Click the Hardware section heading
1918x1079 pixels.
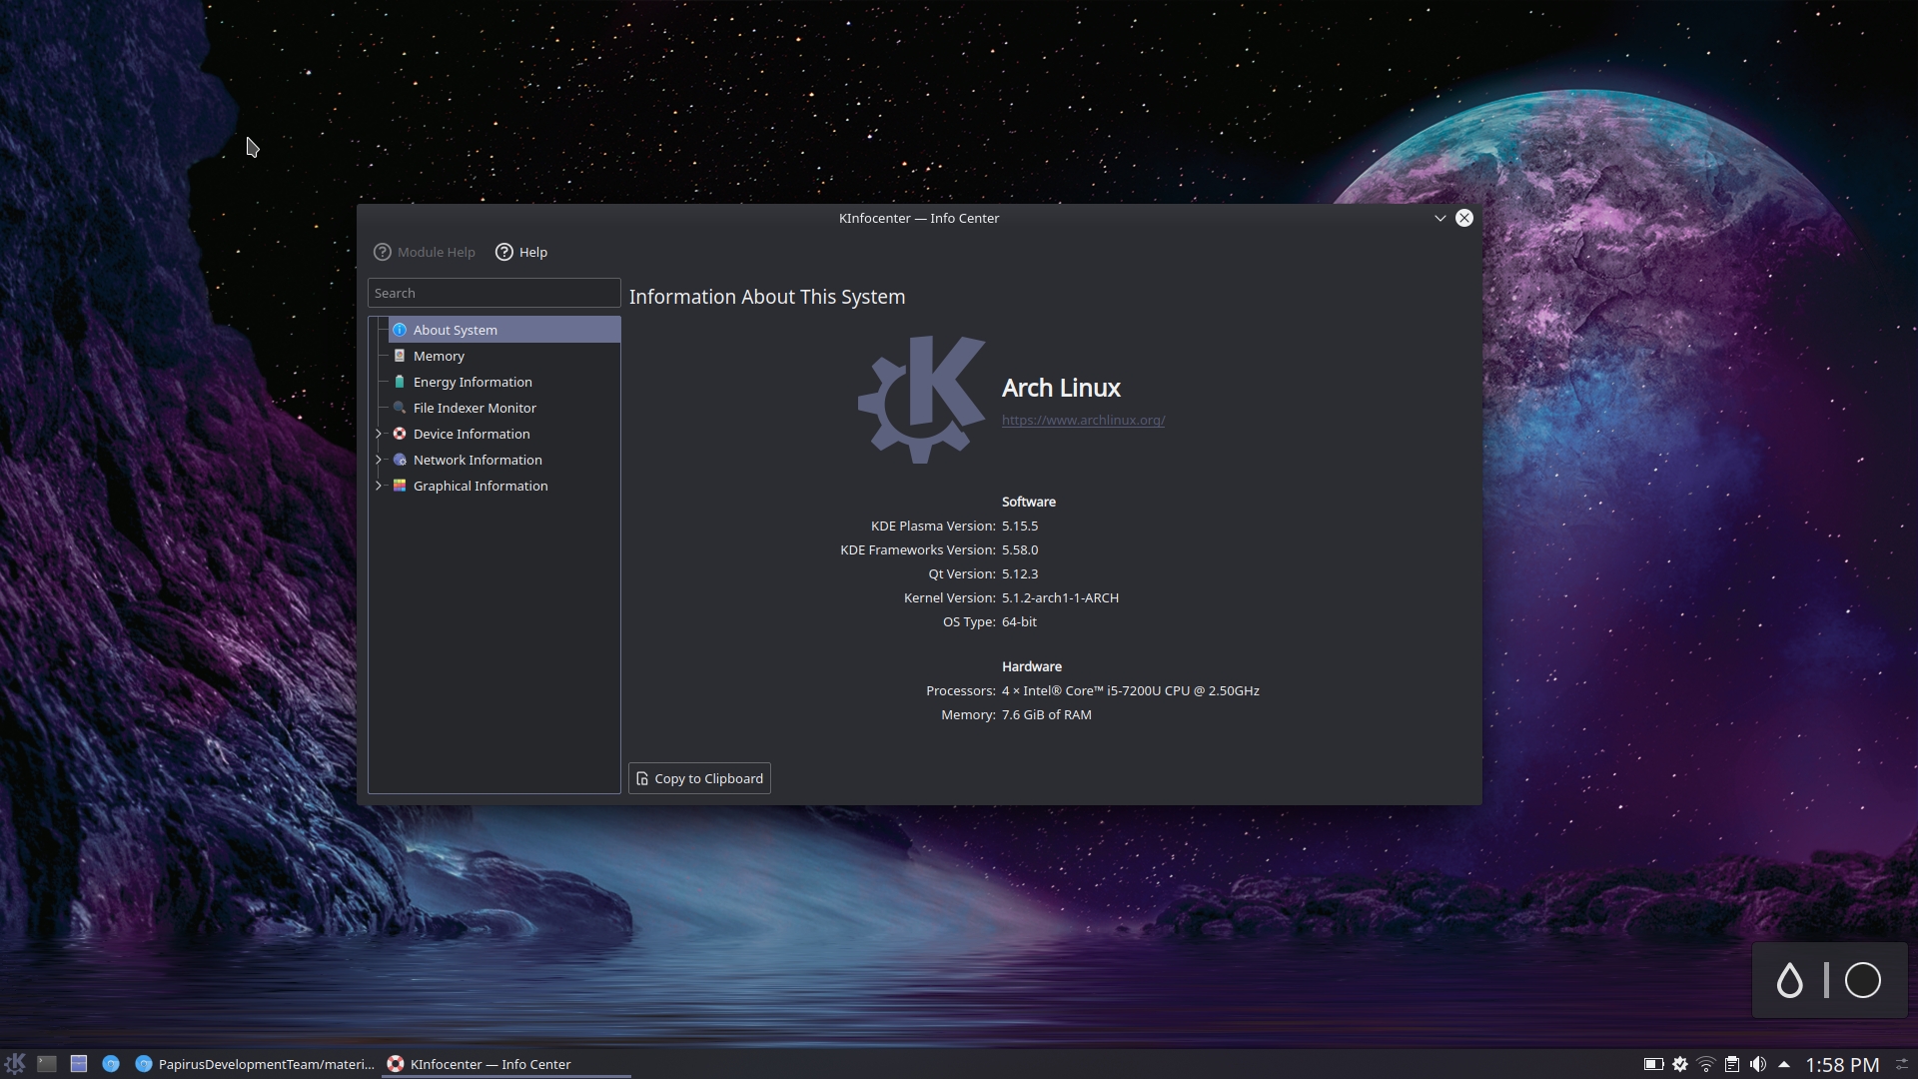point(1032,666)
